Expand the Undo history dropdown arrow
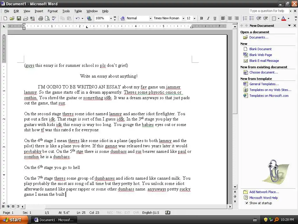The width and height of the screenshot is (298, 224). (x=82, y=18)
